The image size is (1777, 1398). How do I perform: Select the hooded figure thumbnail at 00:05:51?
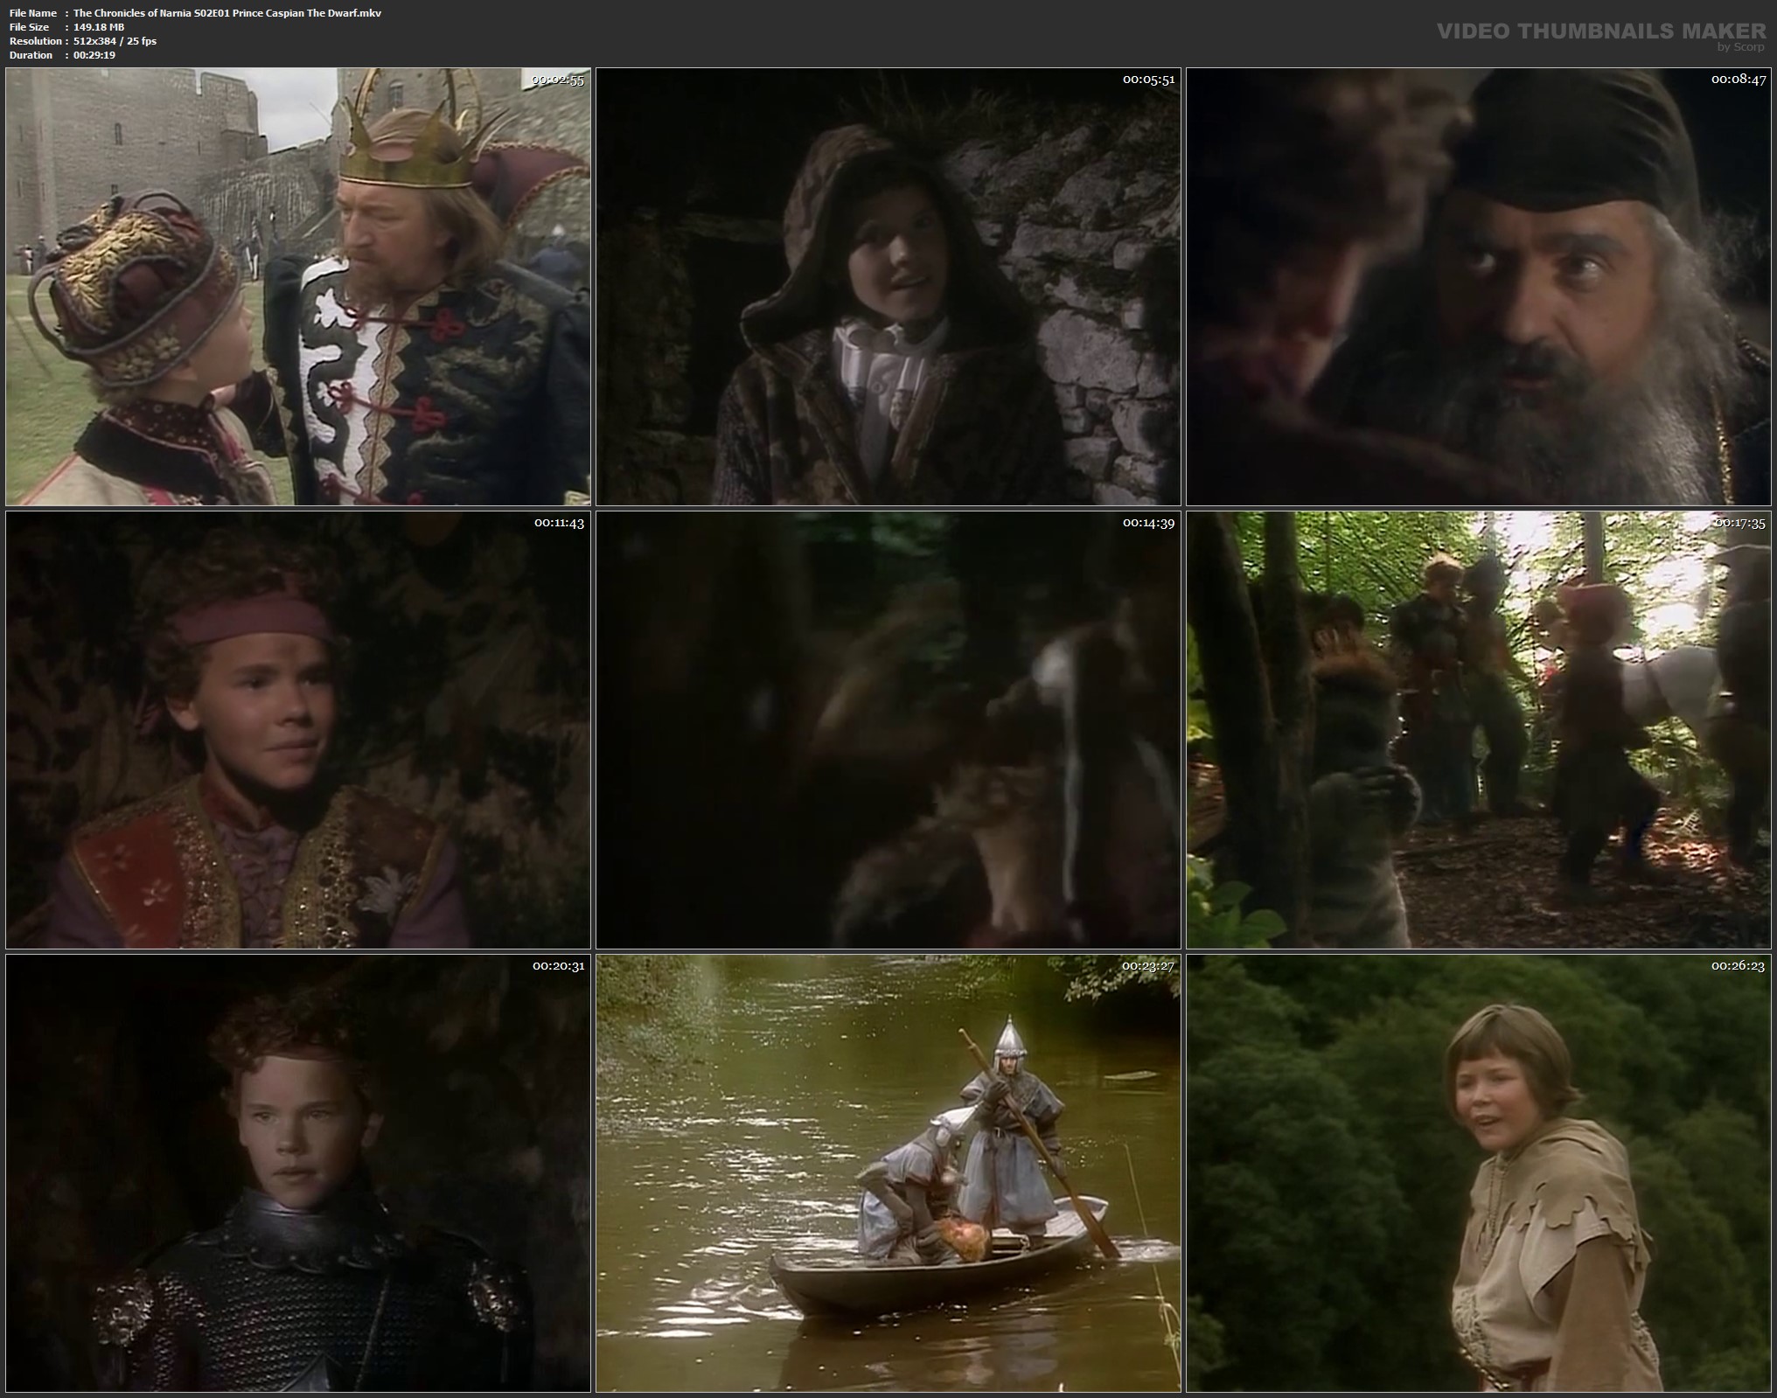pos(888,287)
